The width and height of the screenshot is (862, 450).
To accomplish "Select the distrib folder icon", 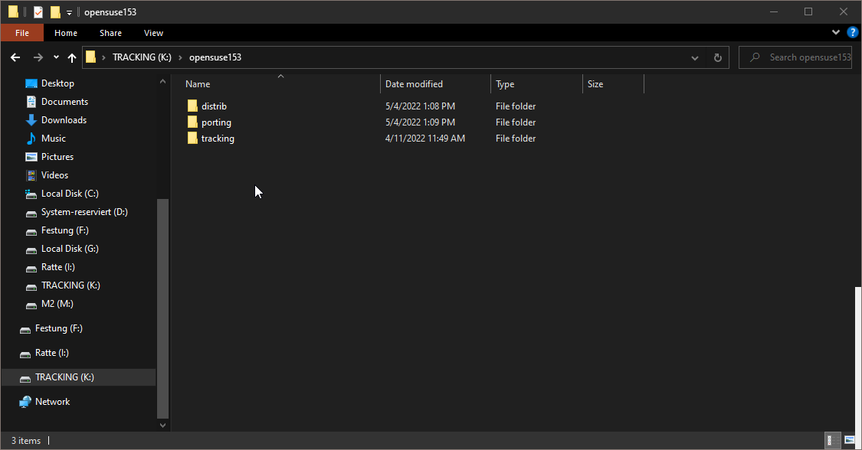I will [x=192, y=106].
